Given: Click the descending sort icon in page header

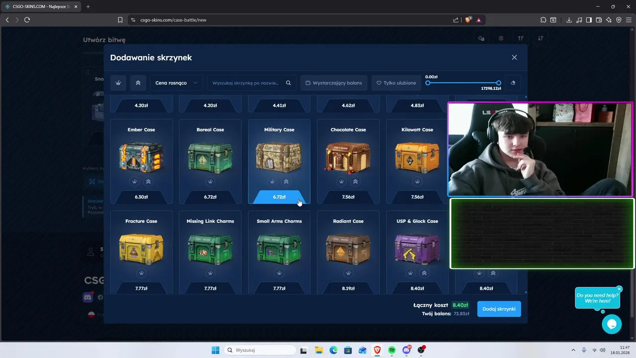Looking at the screenshot, I should tap(541, 38).
